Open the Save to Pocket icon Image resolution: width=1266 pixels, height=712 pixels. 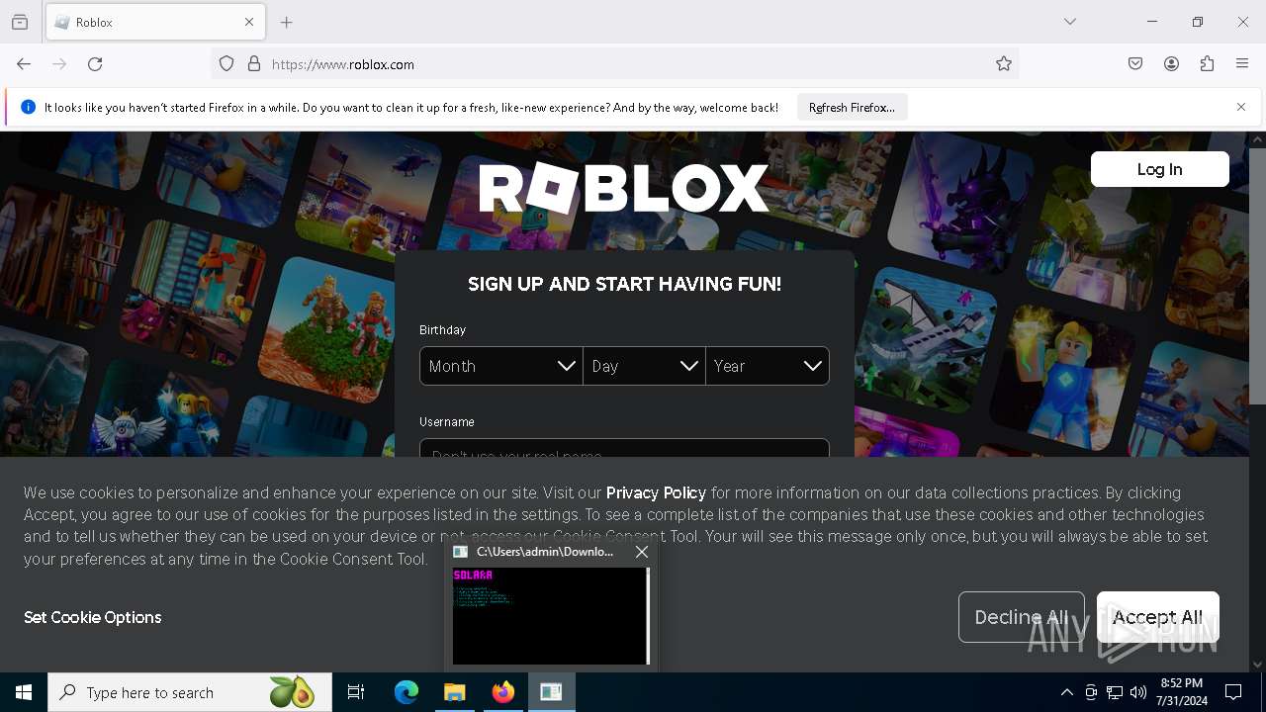(x=1135, y=64)
